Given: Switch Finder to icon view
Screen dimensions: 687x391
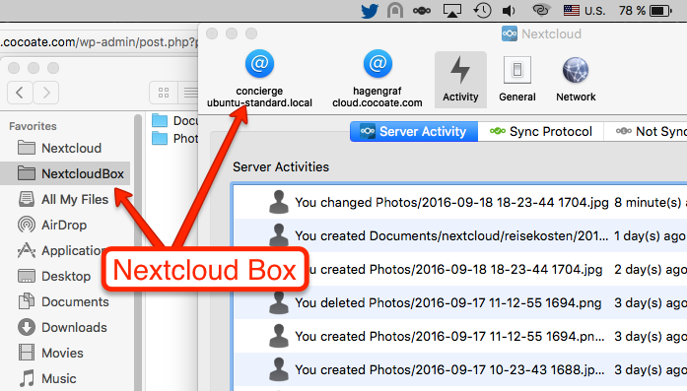Looking at the screenshot, I should tap(164, 93).
